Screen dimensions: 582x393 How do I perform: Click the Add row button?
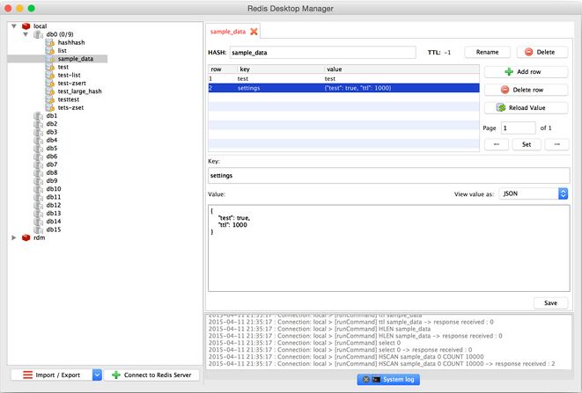pos(526,72)
